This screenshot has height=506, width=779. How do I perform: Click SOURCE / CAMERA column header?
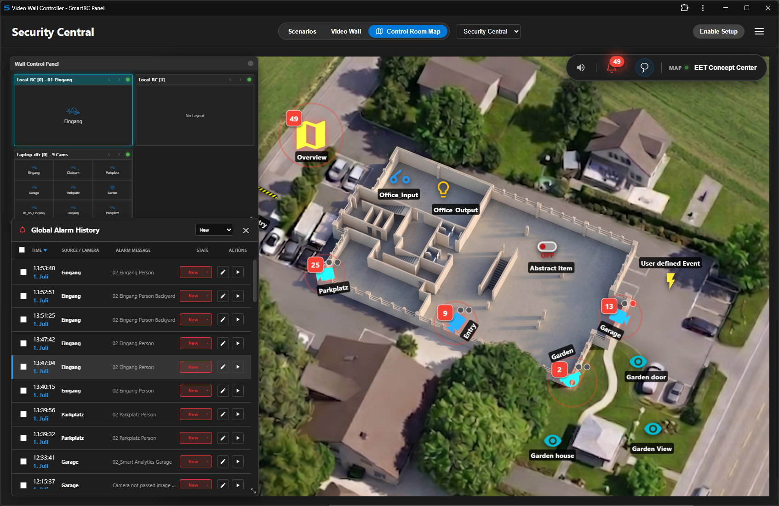[x=80, y=250]
